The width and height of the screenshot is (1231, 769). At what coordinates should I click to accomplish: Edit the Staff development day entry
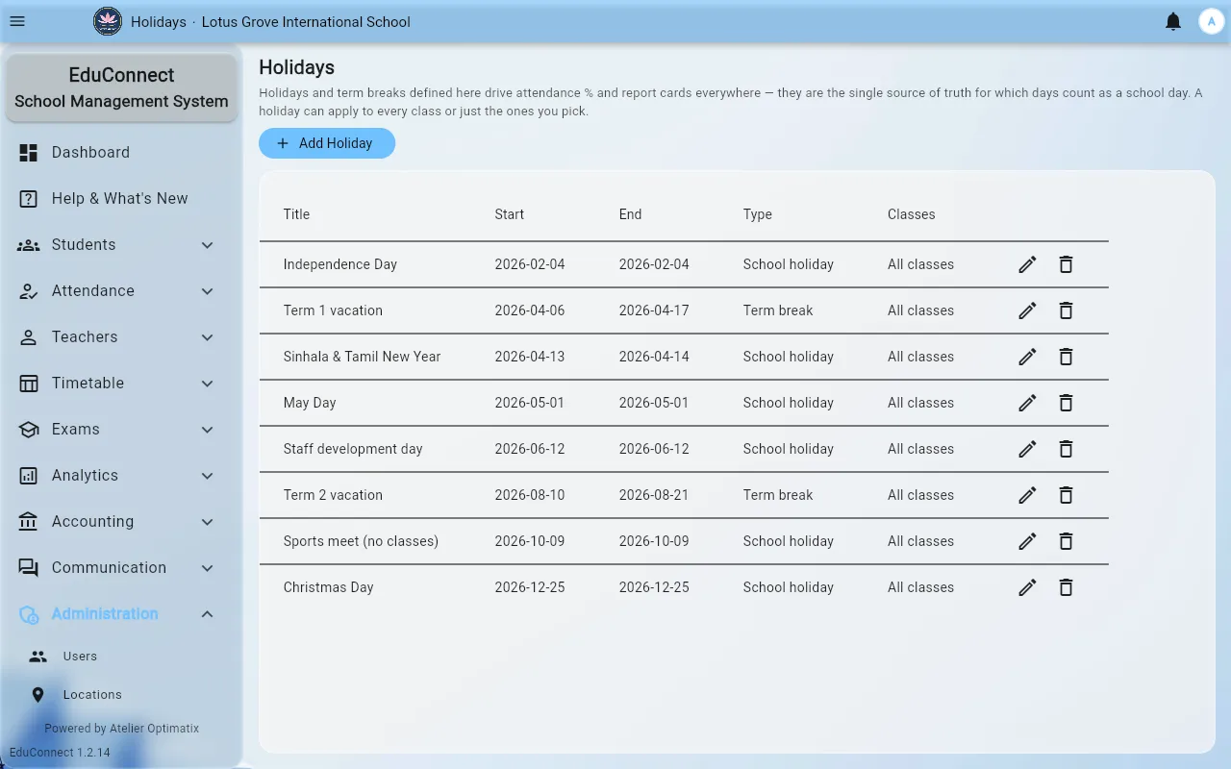1027,449
